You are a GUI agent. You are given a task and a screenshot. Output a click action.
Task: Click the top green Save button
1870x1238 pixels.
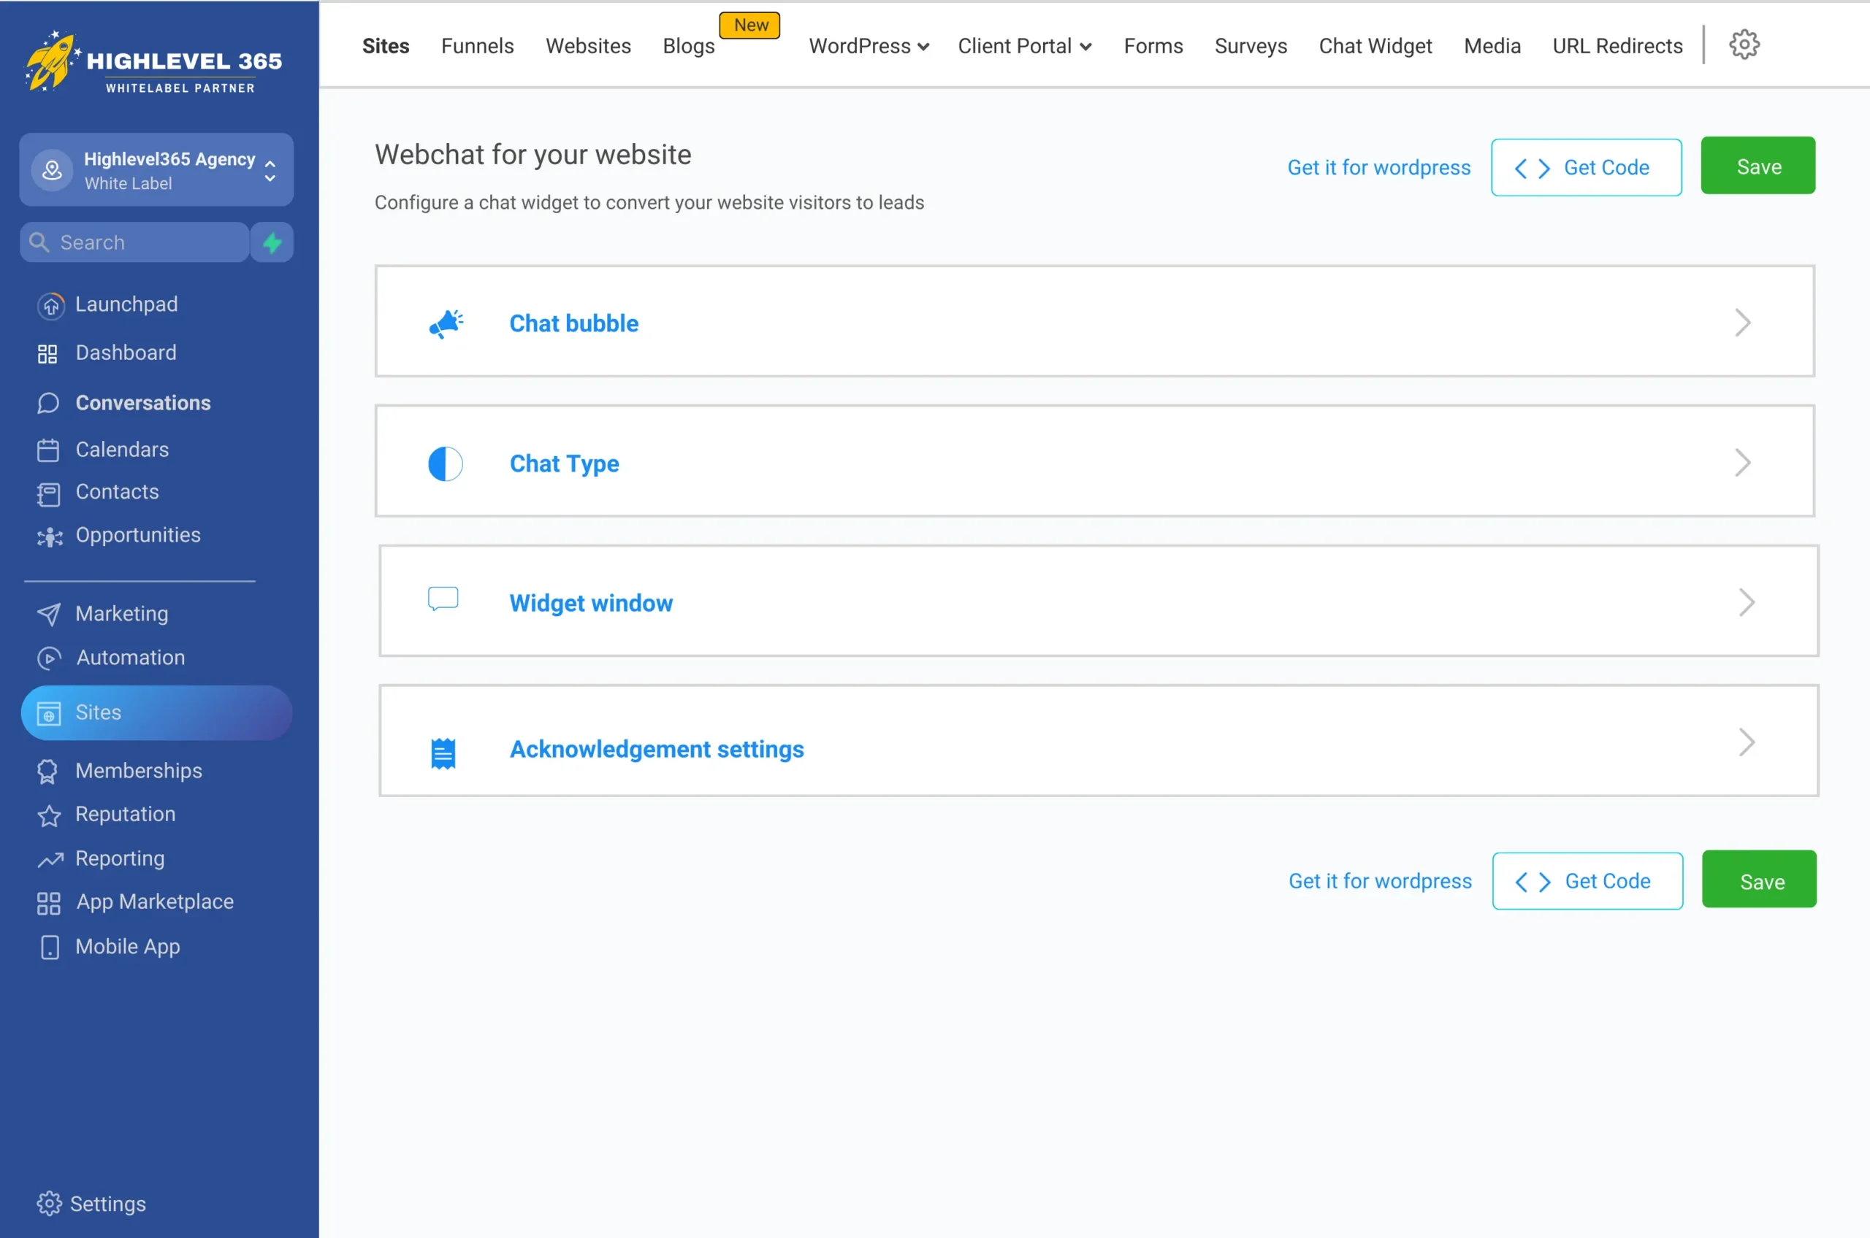(1757, 166)
